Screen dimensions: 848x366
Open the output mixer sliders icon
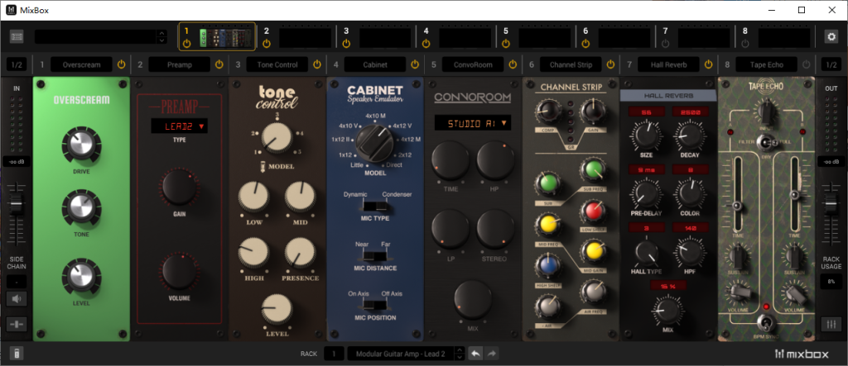(831, 324)
